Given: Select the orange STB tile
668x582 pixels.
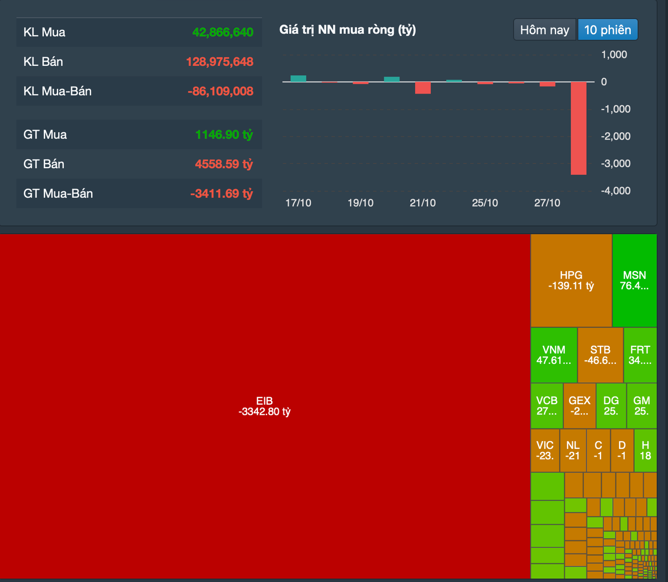Looking at the screenshot, I should (600, 355).
